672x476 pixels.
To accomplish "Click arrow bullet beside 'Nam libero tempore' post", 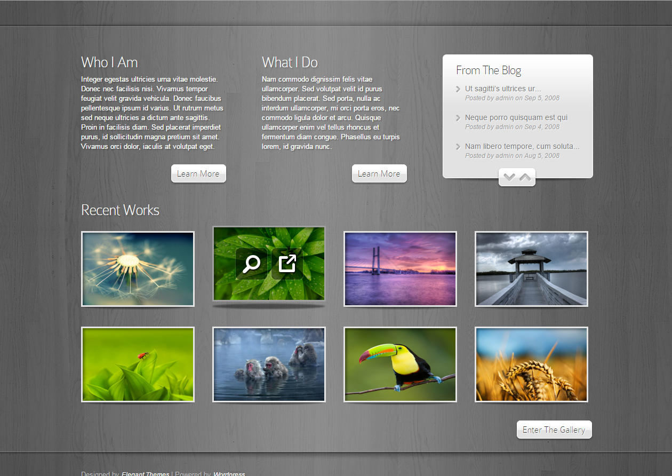I will pyautogui.click(x=458, y=147).
